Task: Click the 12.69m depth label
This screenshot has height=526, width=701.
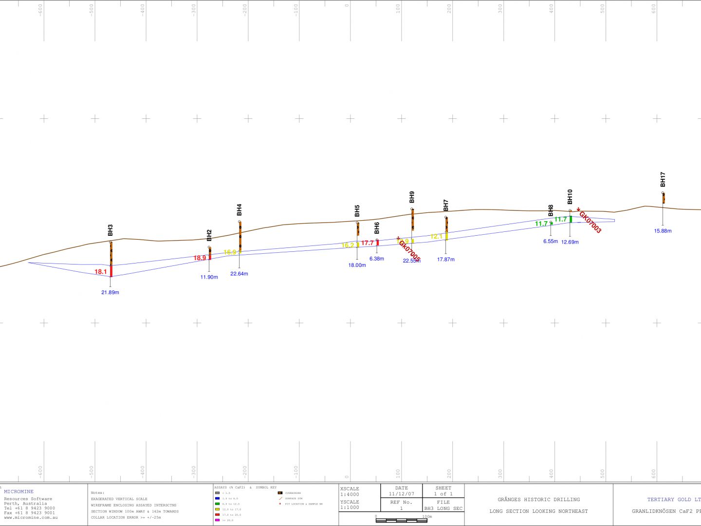Action: tap(570, 242)
